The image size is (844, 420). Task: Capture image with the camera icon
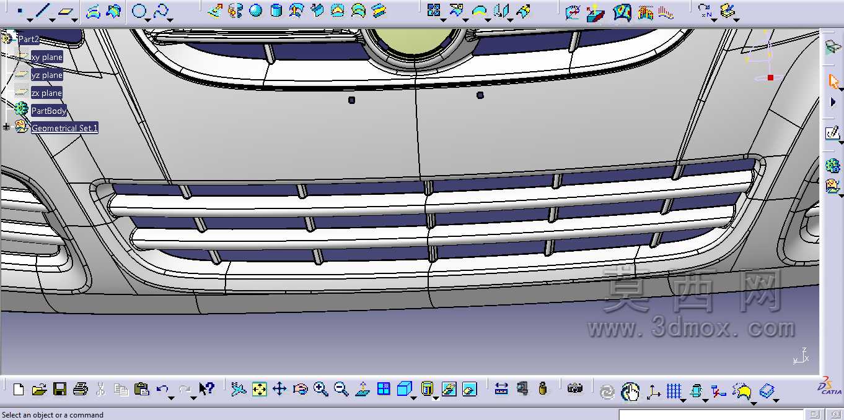[x=575, y=388]
